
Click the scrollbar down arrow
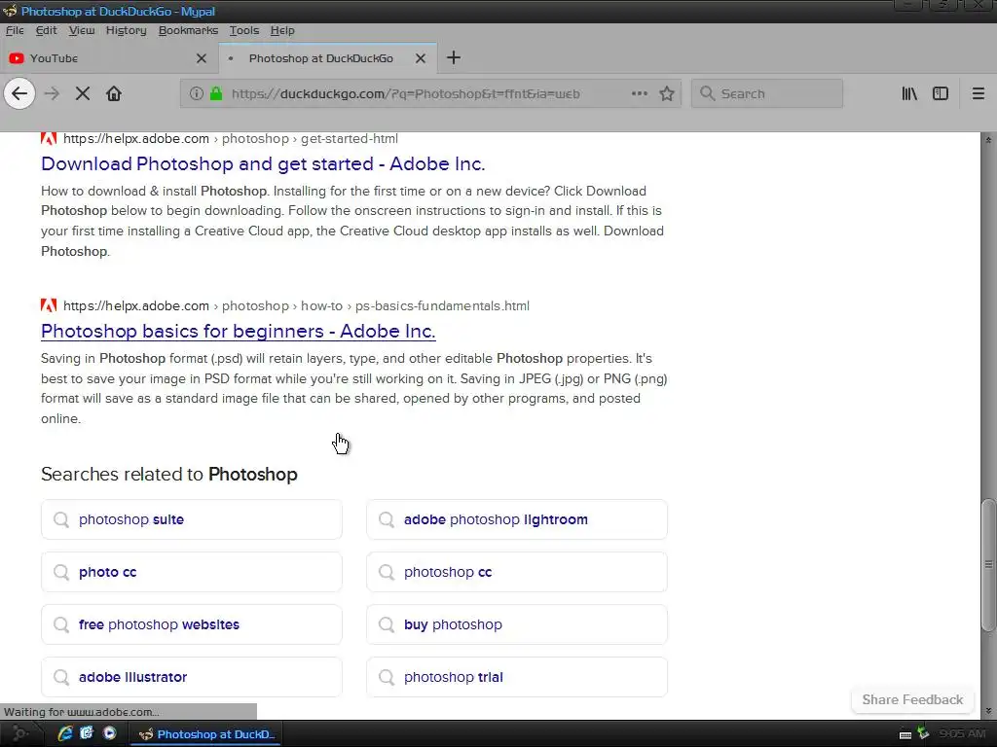(x=988, y=711)
